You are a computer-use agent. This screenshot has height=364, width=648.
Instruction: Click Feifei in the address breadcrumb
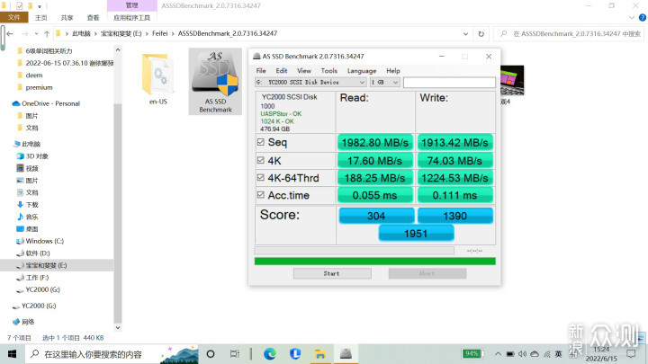[159, 33]
